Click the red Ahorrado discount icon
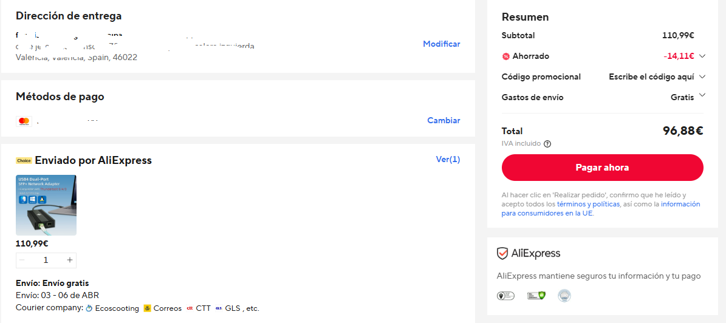Image resolution: width=726 pixels, height=323 pixels. point(505,56)
